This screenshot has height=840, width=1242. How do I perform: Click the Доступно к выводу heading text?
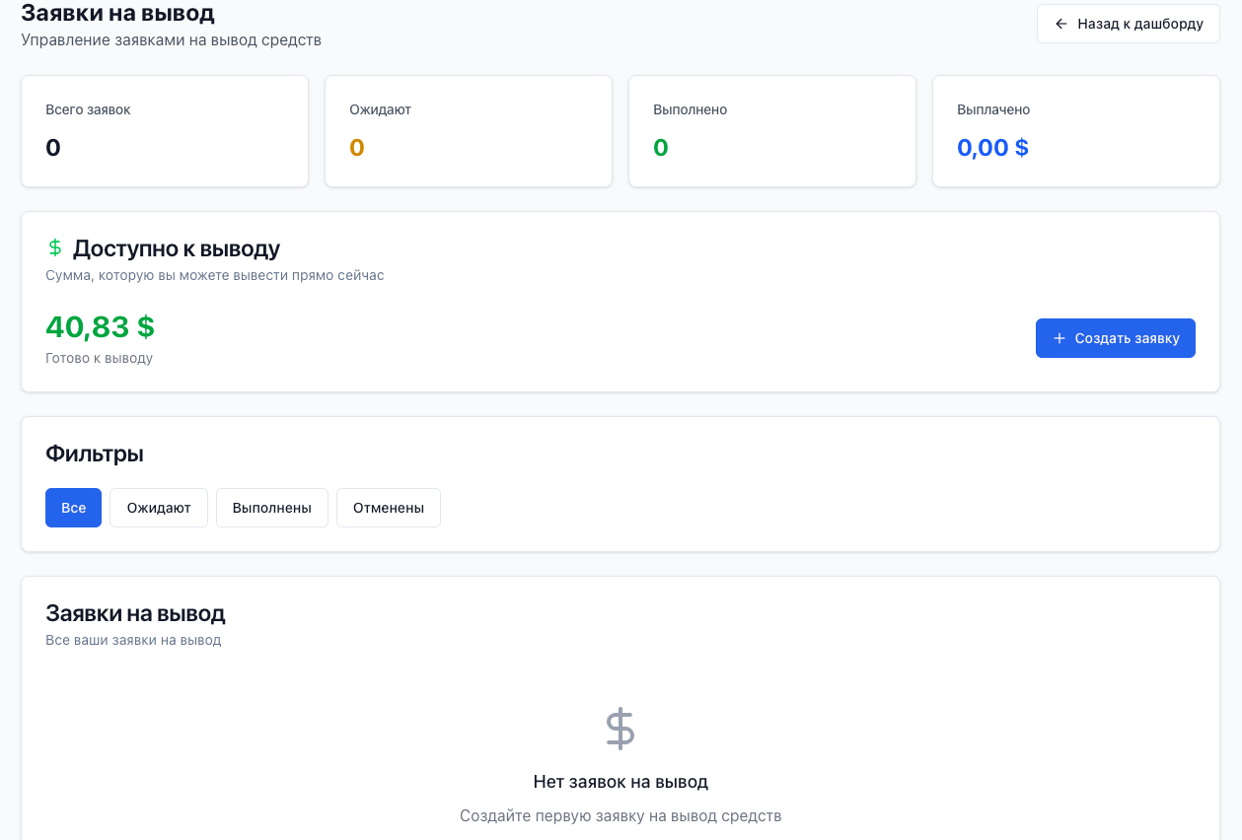click(x=177, y=248)
